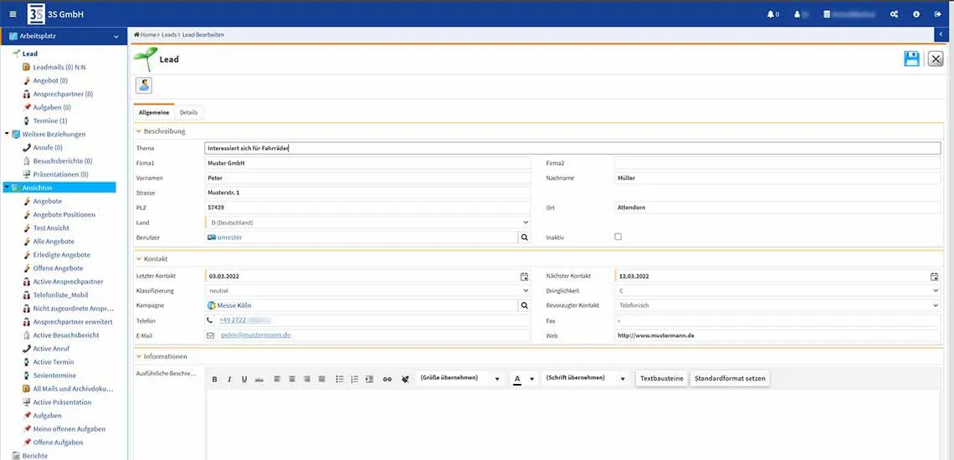954x460 pixels.
Task: Toggle the Inaktiv checkbox
Action: 618,237
